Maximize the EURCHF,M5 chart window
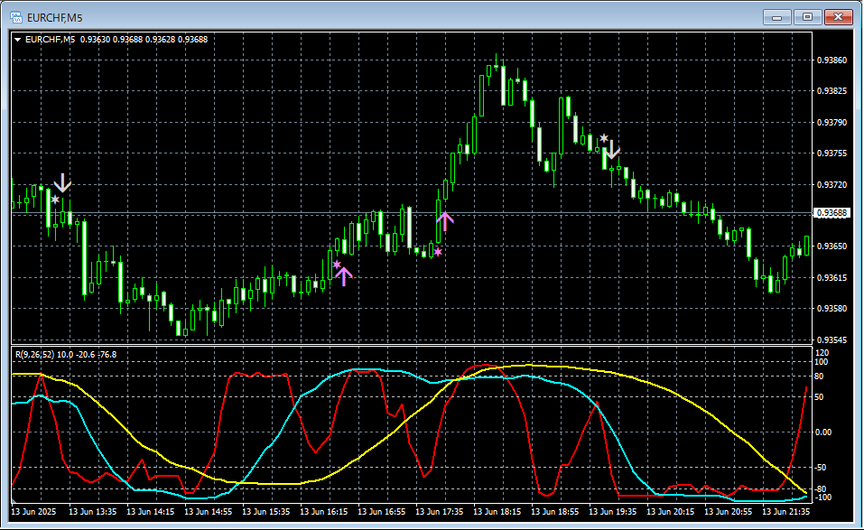This screenshot has width=864, height=530. tap(807, 18)
